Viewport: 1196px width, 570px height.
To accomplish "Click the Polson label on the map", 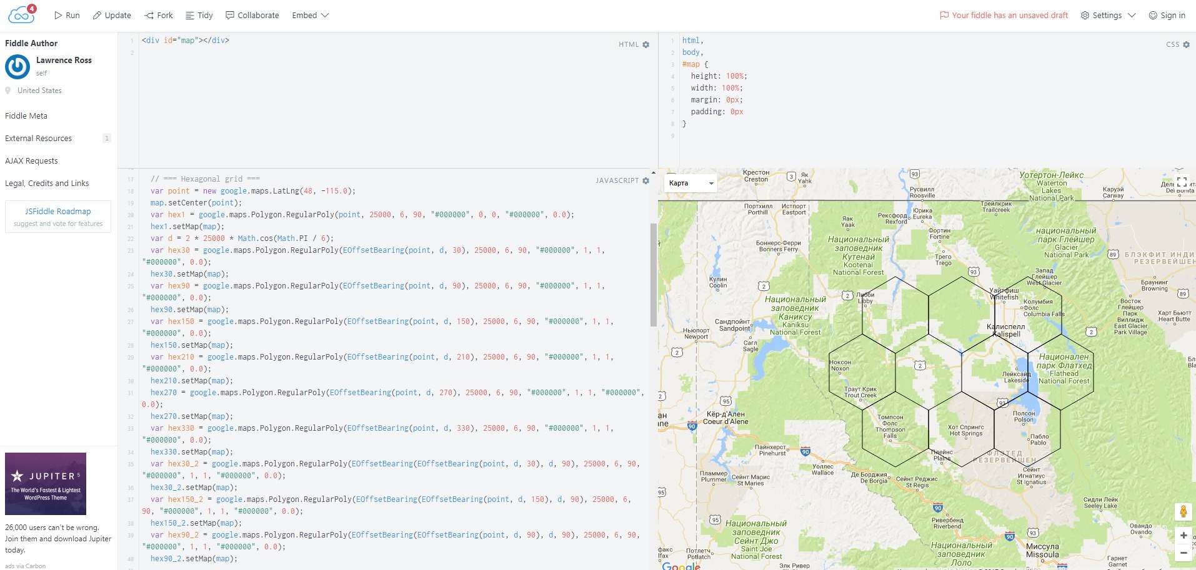I will click(1024, 416).
